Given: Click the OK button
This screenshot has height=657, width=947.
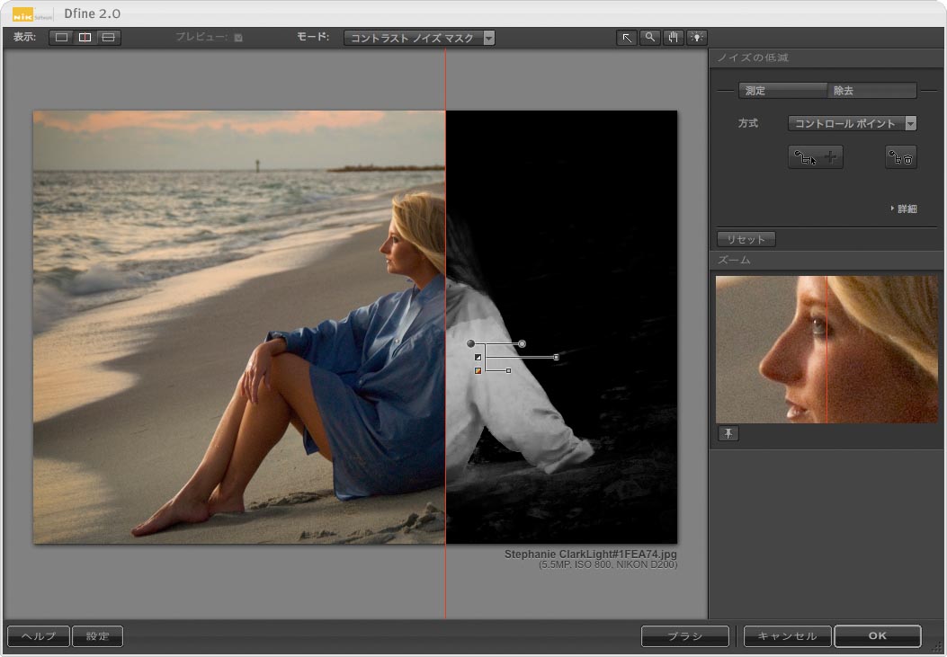Looking at the screenshot, I should (x=877, y=636).
